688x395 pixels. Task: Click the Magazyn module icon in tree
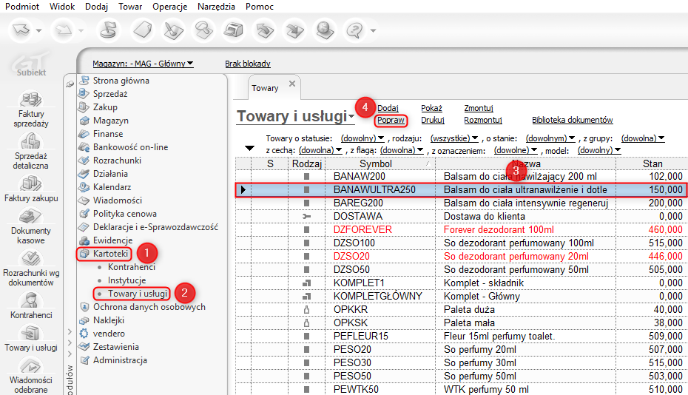pyautogui.click(x=84, y=121)
